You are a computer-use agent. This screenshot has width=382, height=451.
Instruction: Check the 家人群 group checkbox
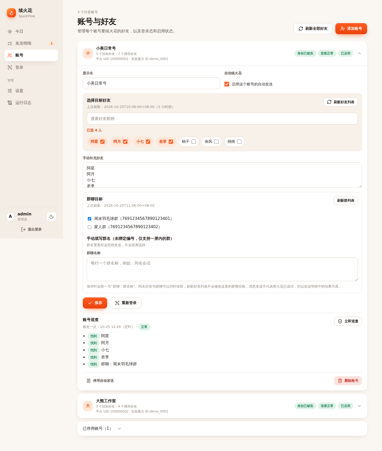(89, 227)
